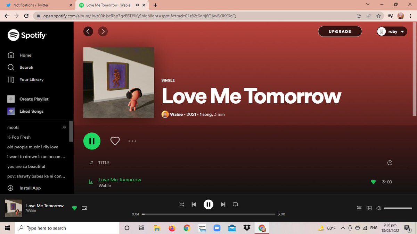This screenshot has height=234, width=417.
Task: Toggle repeat mode
Action: pyautogui.click(x=235, y=205)
